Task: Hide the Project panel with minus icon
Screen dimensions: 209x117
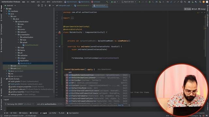Action: (53, 6)
